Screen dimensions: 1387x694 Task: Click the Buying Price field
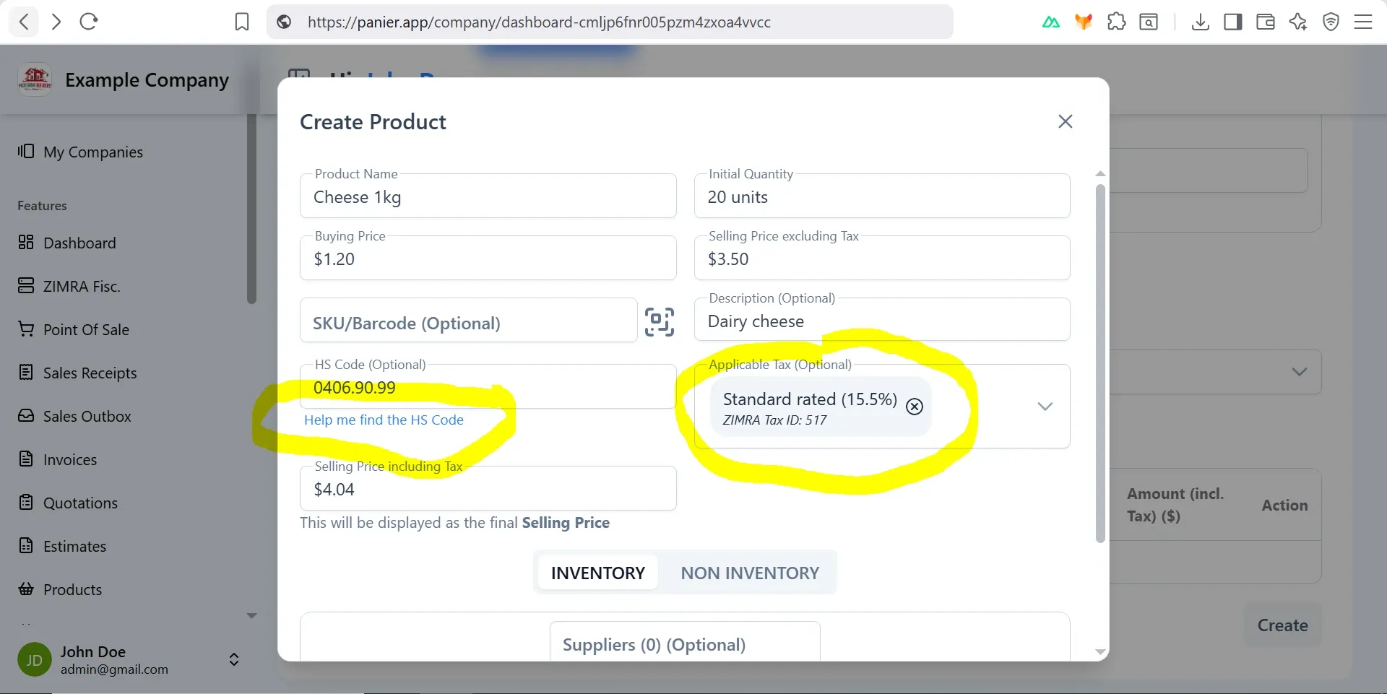(488, 258)
